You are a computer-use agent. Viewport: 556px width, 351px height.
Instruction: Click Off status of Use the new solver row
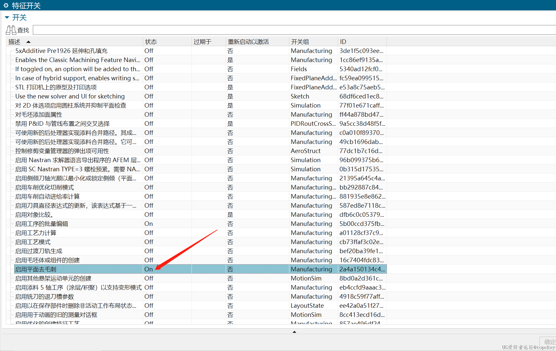[149, 96]
